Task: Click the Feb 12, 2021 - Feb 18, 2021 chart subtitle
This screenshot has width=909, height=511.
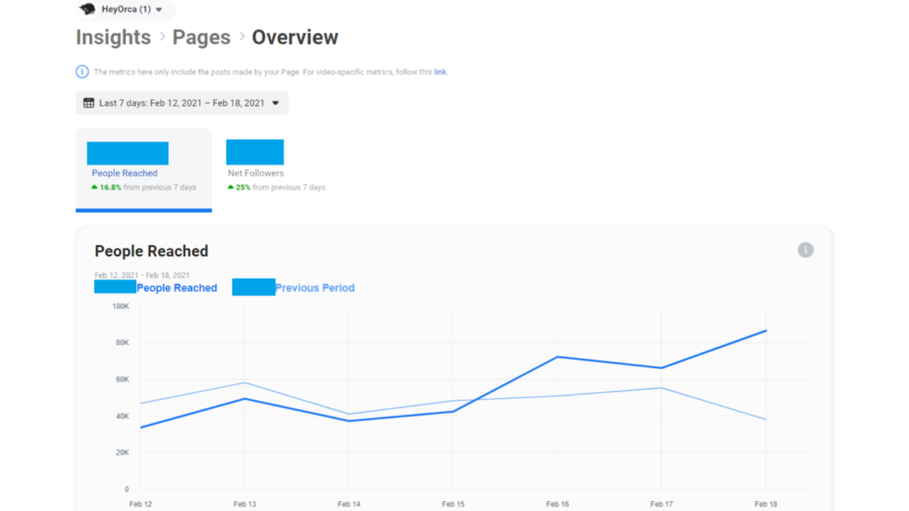Action: coord(142,275)
